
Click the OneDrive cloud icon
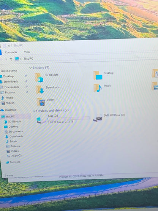point(2,110)
